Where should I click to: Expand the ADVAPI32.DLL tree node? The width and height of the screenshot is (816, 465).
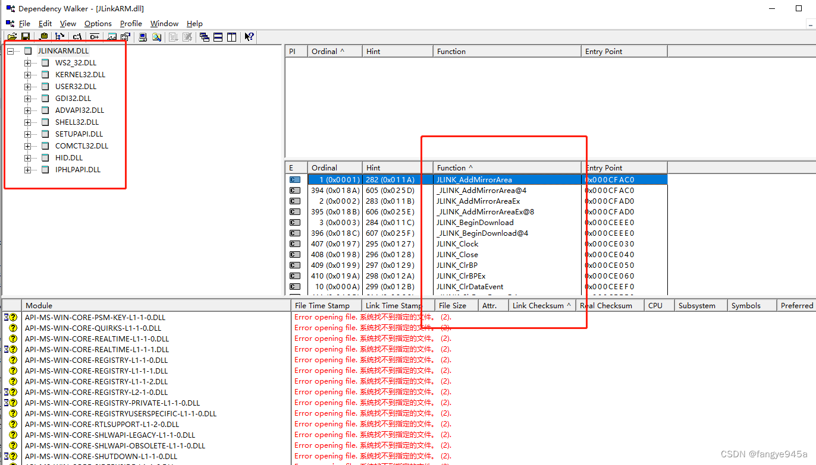click(27, 110)
